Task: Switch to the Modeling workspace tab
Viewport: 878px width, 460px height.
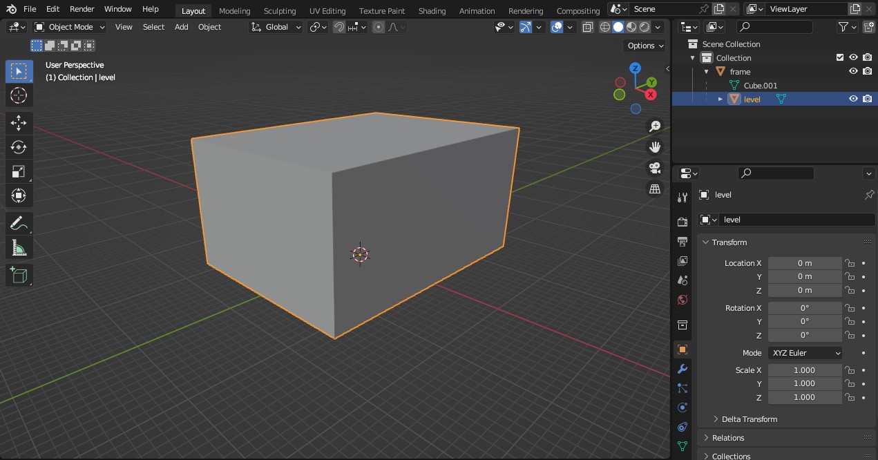Action: pyautogui.click(x=234, y=10)
